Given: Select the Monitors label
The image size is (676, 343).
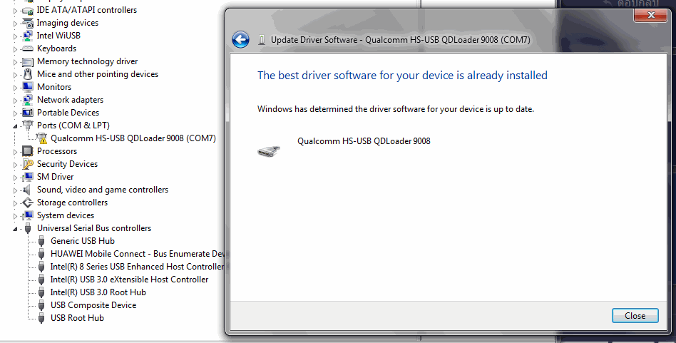Looking at the screenshot, I should (x=54, y=87).
